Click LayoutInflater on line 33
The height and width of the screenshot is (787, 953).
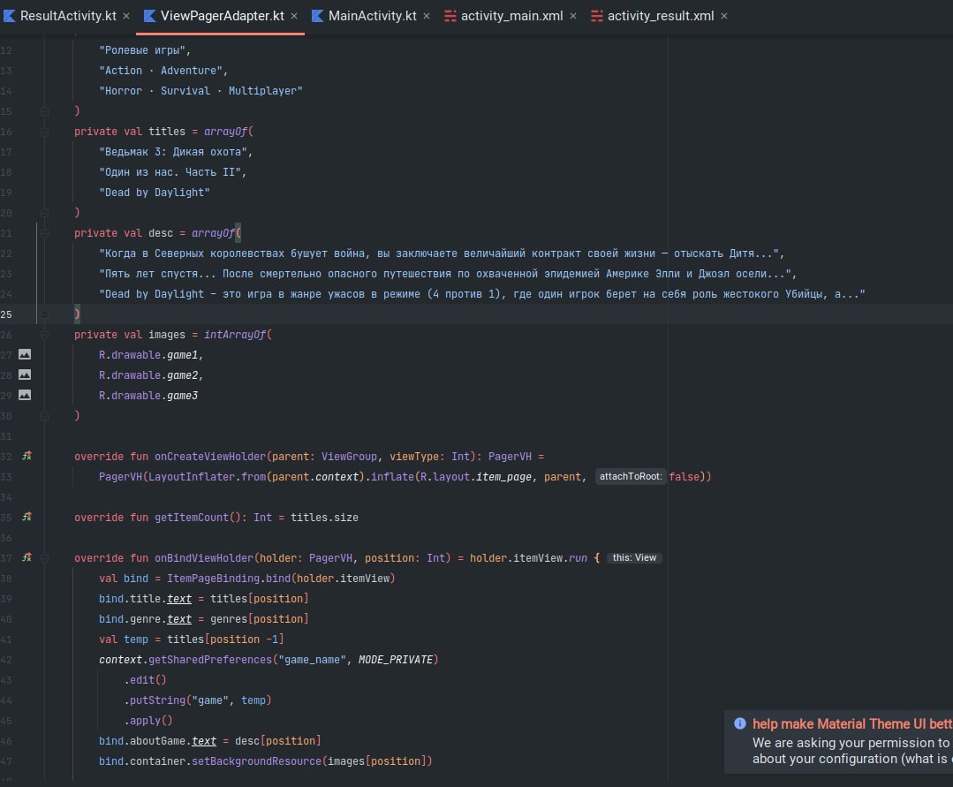coord(192,477)
